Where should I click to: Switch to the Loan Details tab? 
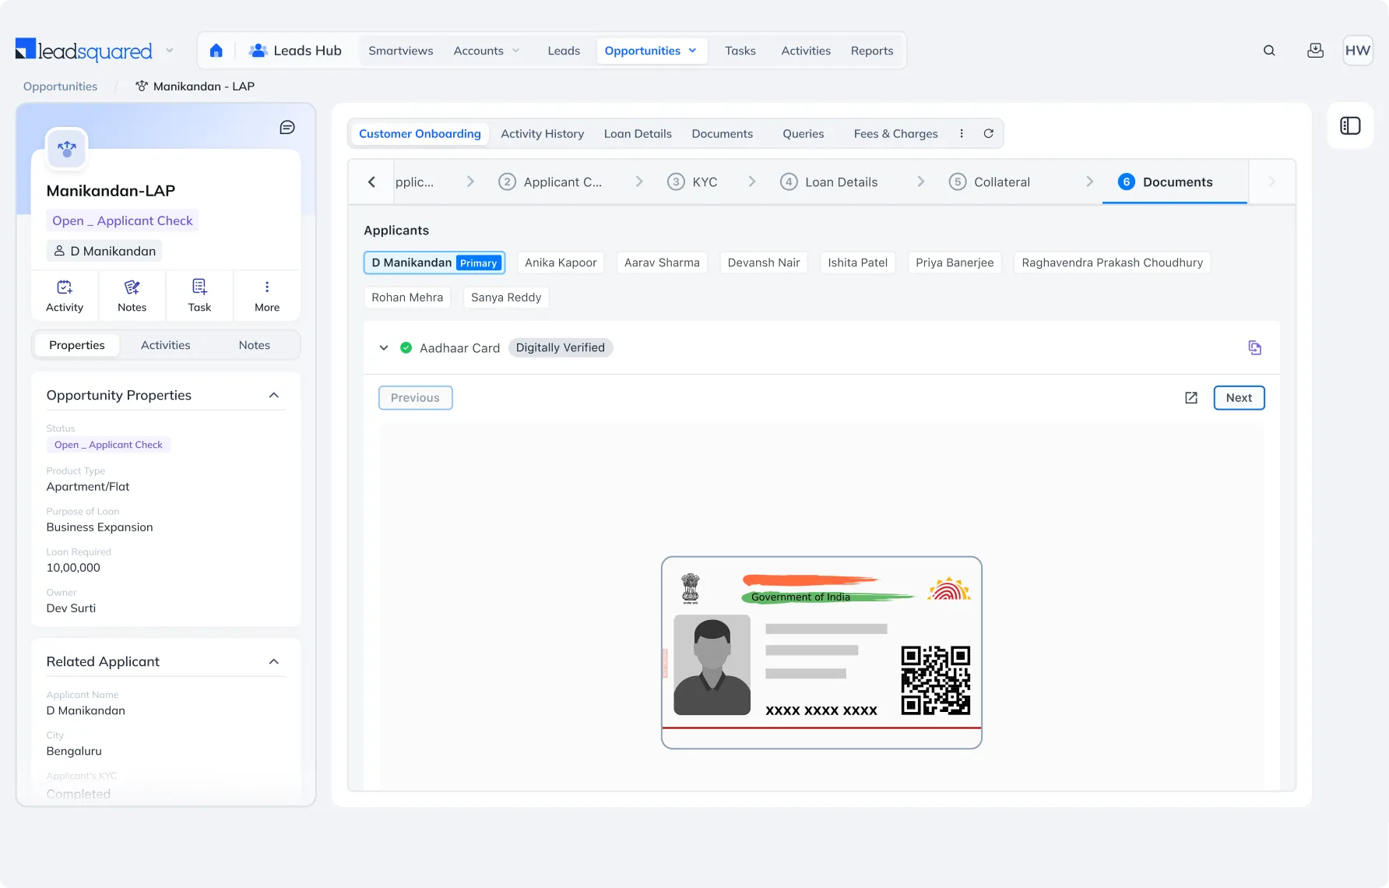pyautogui.click(x=638, y=134)
